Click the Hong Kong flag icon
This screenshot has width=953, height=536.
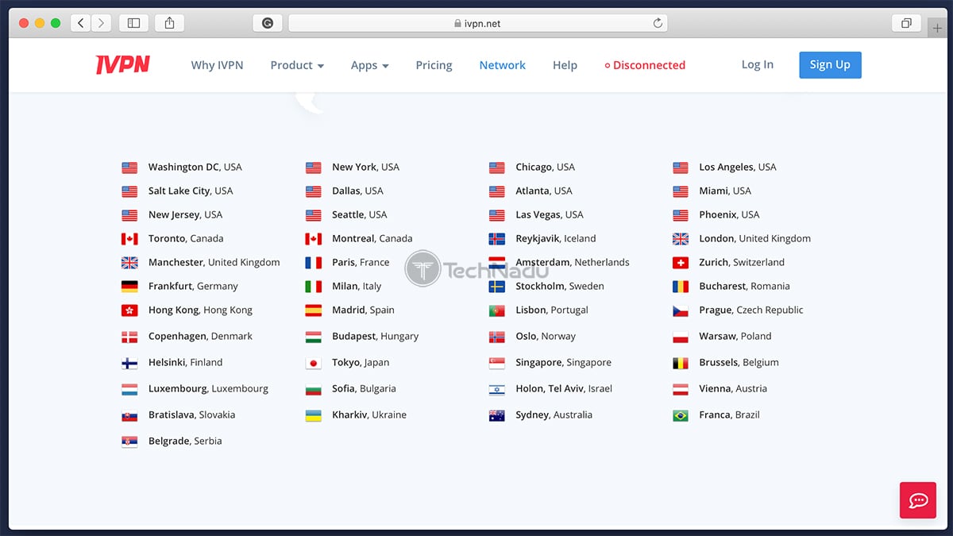click(129, 310)
